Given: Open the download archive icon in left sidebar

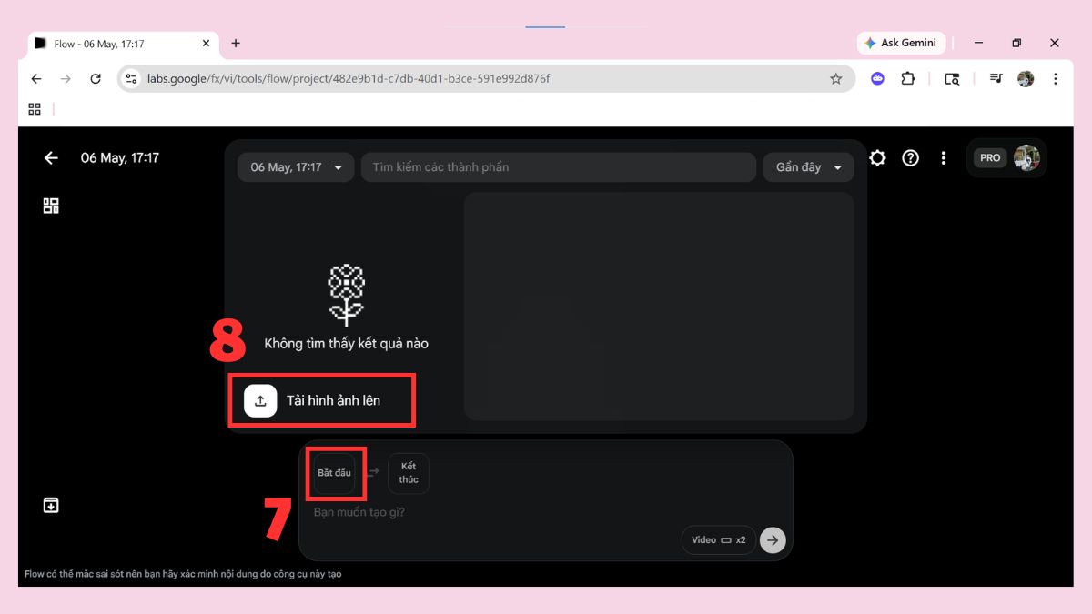Looking at the screenshot, I should 51,505.
